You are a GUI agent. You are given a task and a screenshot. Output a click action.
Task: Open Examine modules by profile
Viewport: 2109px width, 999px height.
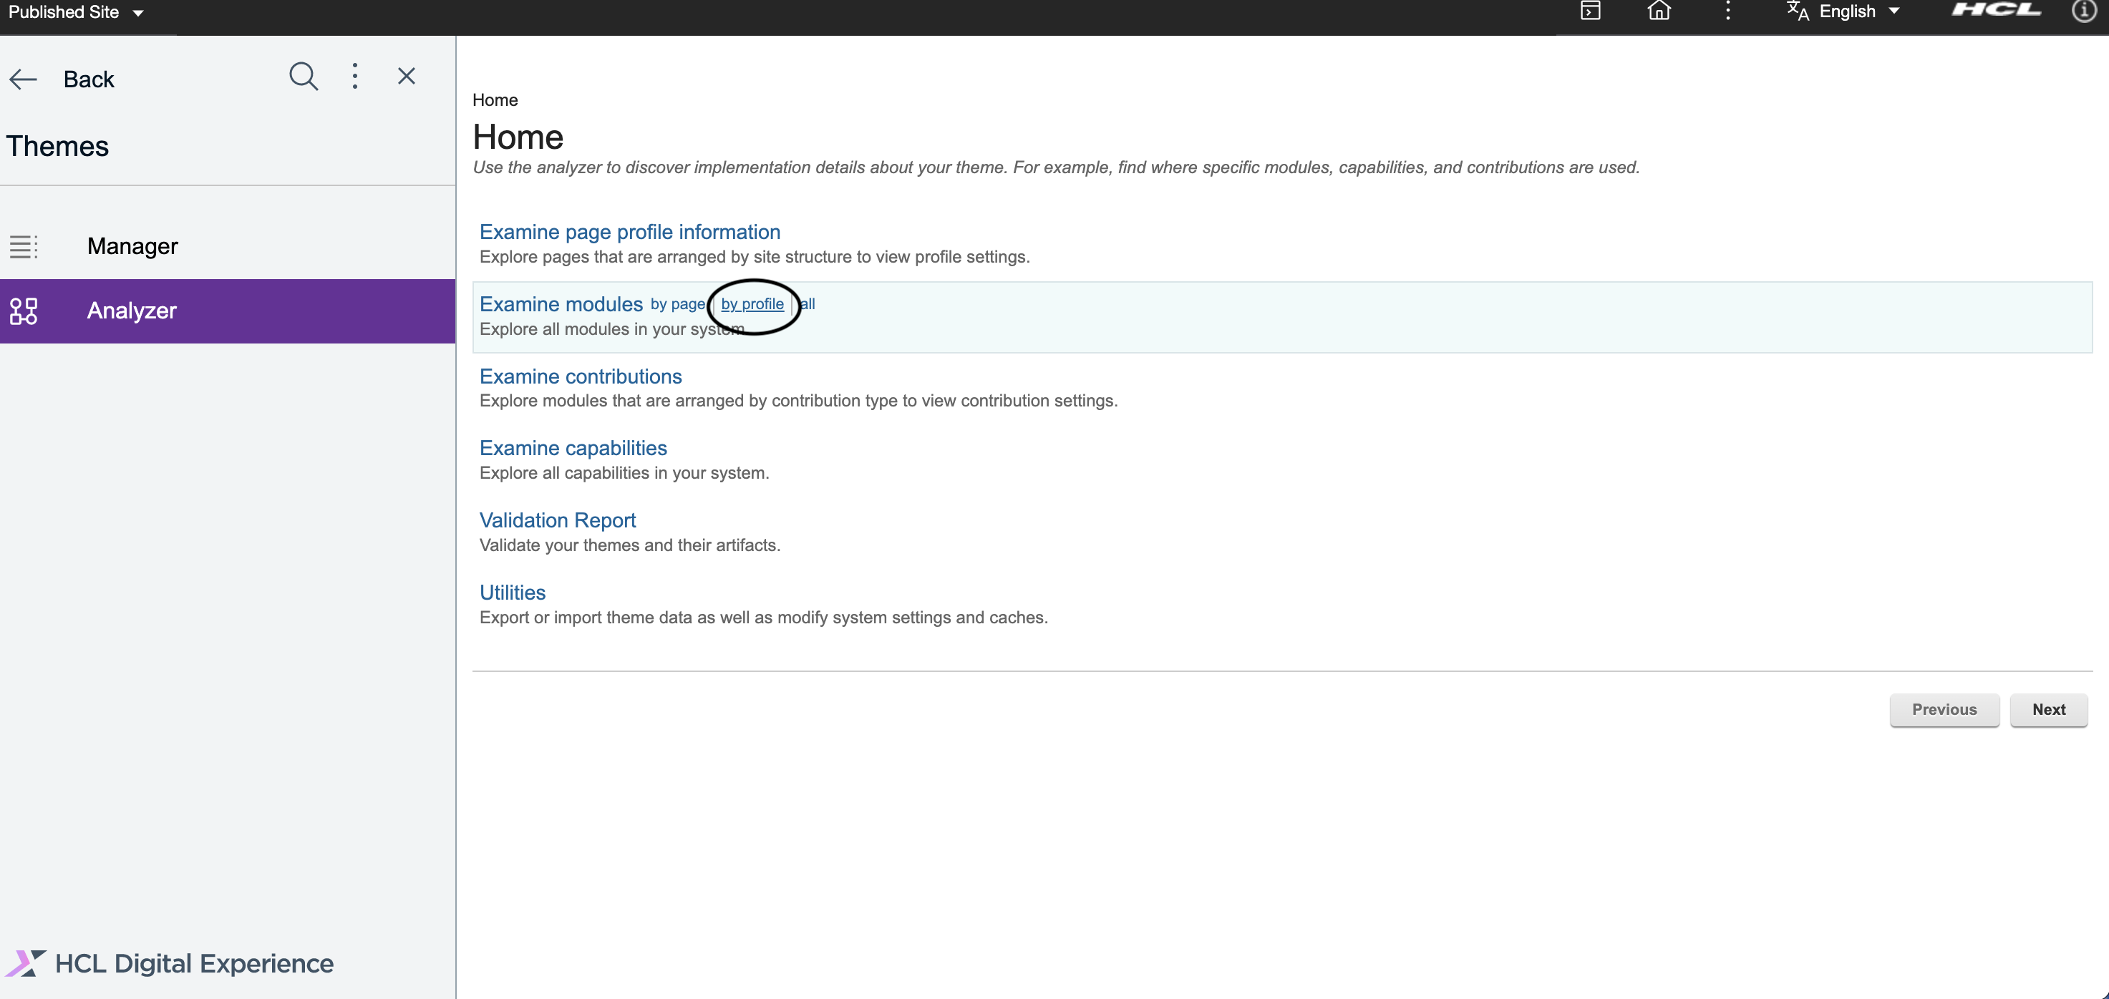752,303
